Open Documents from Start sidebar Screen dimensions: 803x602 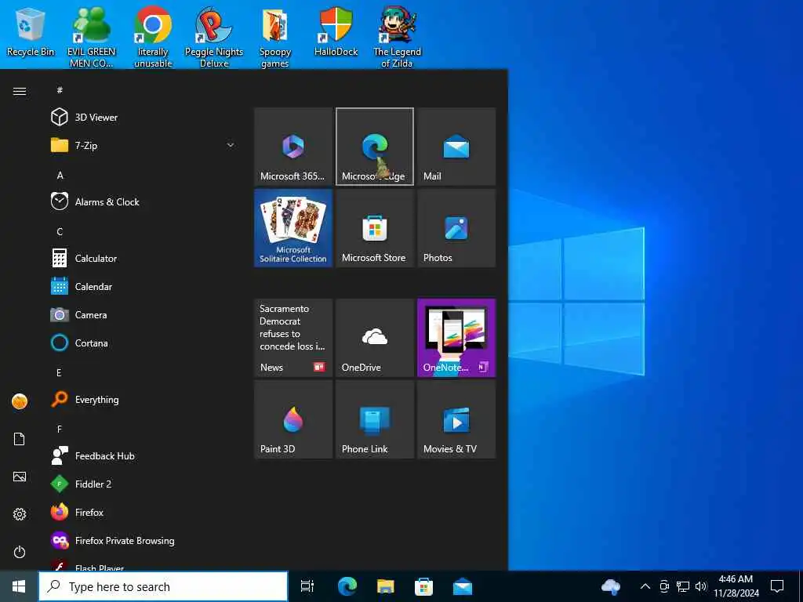point(20,439)
